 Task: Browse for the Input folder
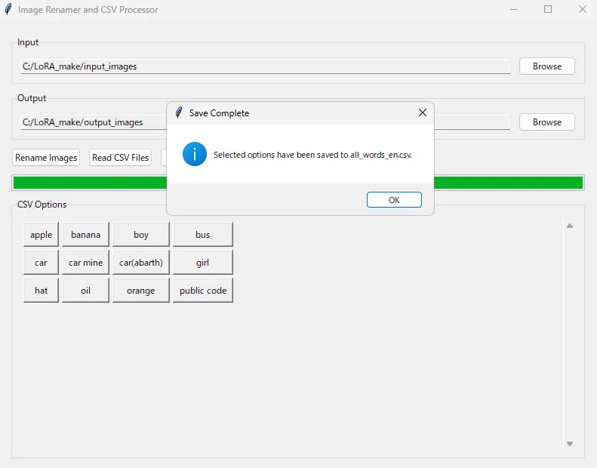point(546,66)
